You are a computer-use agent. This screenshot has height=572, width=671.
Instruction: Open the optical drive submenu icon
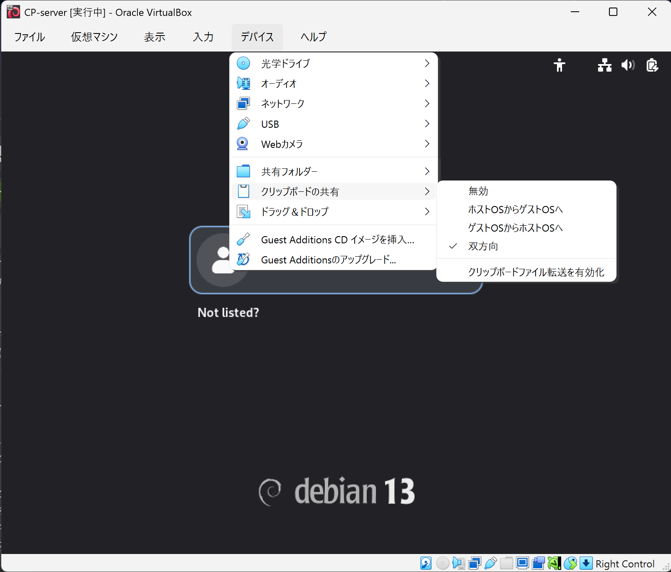[243, 63]
